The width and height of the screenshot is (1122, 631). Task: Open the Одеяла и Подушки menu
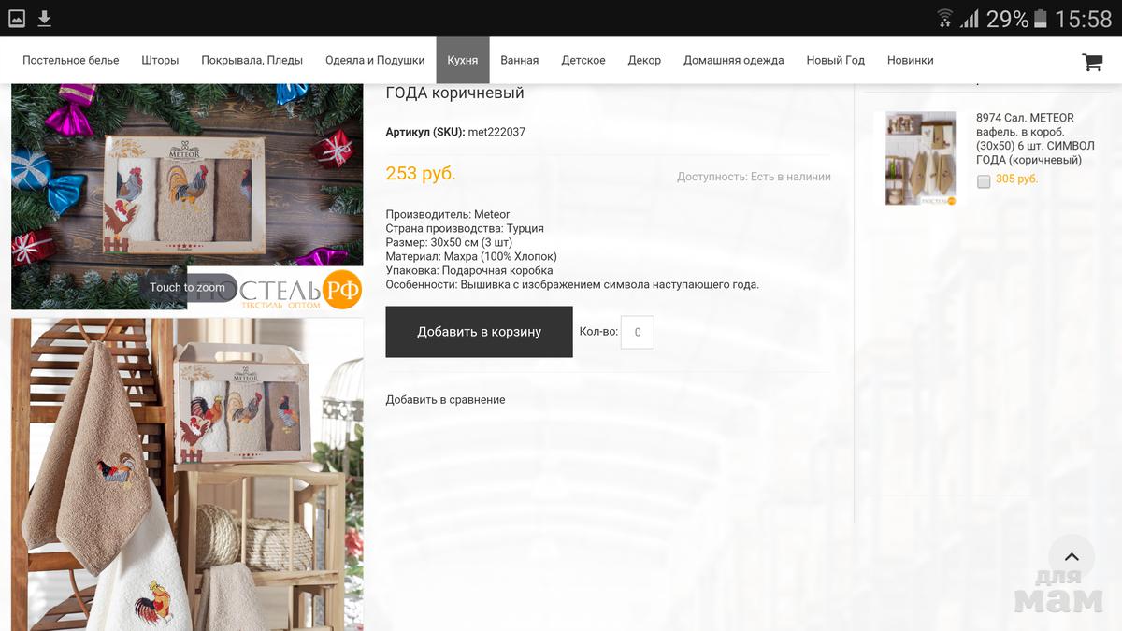[375, 60]
